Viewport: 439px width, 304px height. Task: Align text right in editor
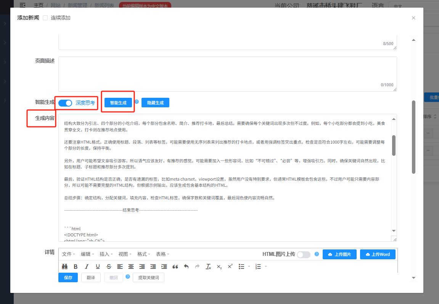coord(142,267)
